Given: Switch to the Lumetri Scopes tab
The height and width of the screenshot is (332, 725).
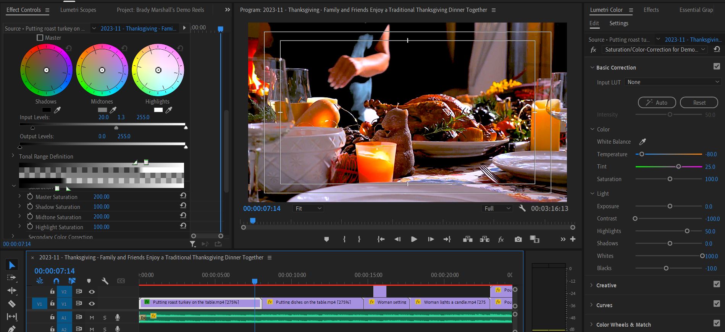Looking at the screenshot, I should click(x=78, y=10).
